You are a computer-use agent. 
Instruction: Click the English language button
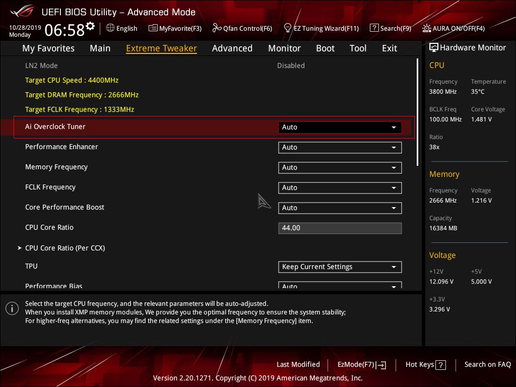[x=122, y=28]
